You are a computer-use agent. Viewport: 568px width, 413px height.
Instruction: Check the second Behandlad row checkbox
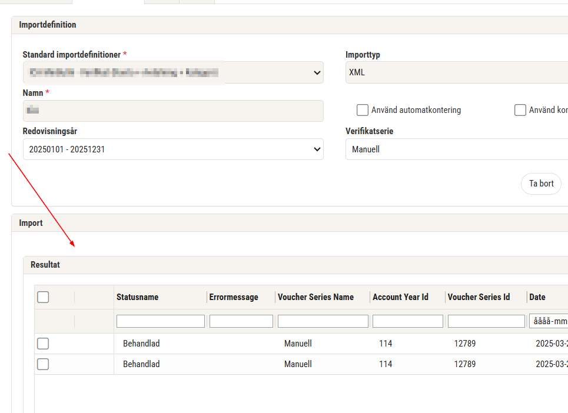43,364
